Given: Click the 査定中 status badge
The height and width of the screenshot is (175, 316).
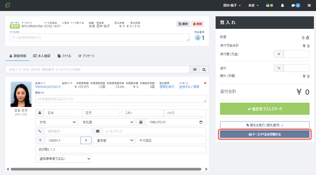Looking at the screenshot, I should click(15, 26).
